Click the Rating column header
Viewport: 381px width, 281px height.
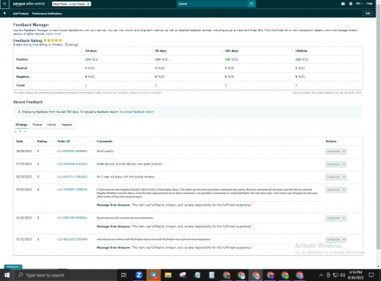pyautogui.click(x=42, y=141)
